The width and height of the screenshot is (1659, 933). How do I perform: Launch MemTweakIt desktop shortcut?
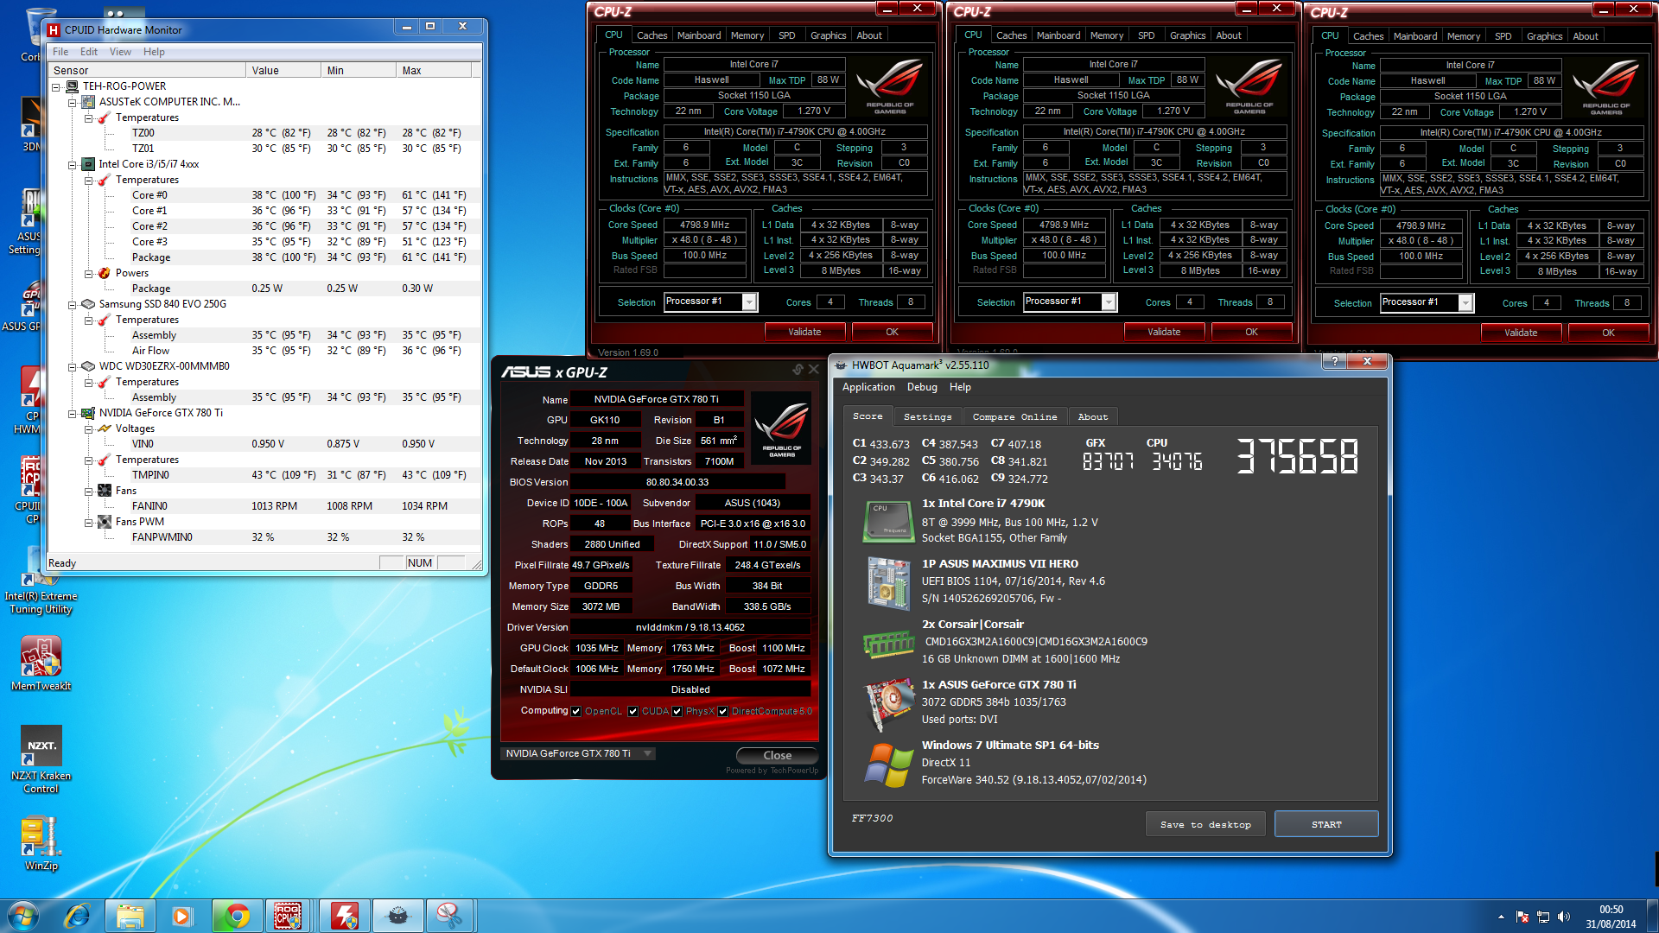[x=41, y=663]
